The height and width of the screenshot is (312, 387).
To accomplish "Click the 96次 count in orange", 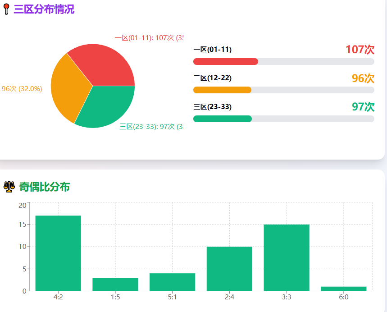I will pyautogui.click(x=363, y=78).
